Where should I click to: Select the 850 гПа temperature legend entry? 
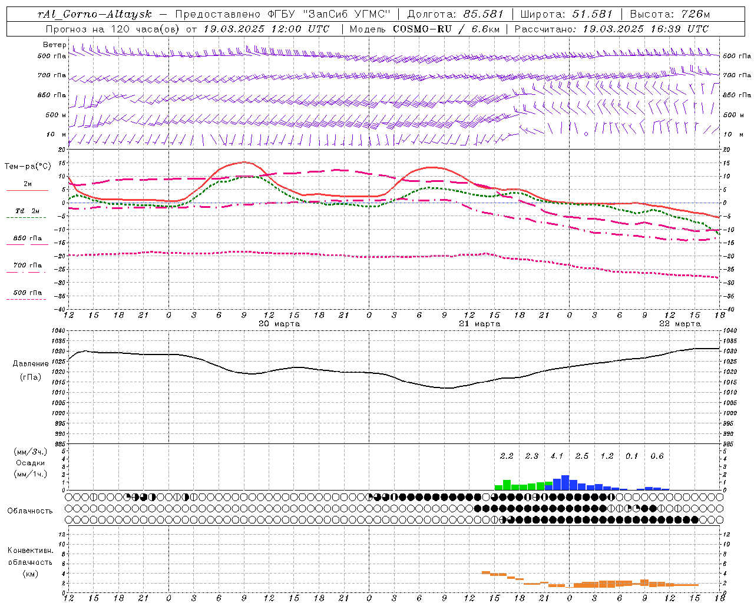[x=27, y=238]
